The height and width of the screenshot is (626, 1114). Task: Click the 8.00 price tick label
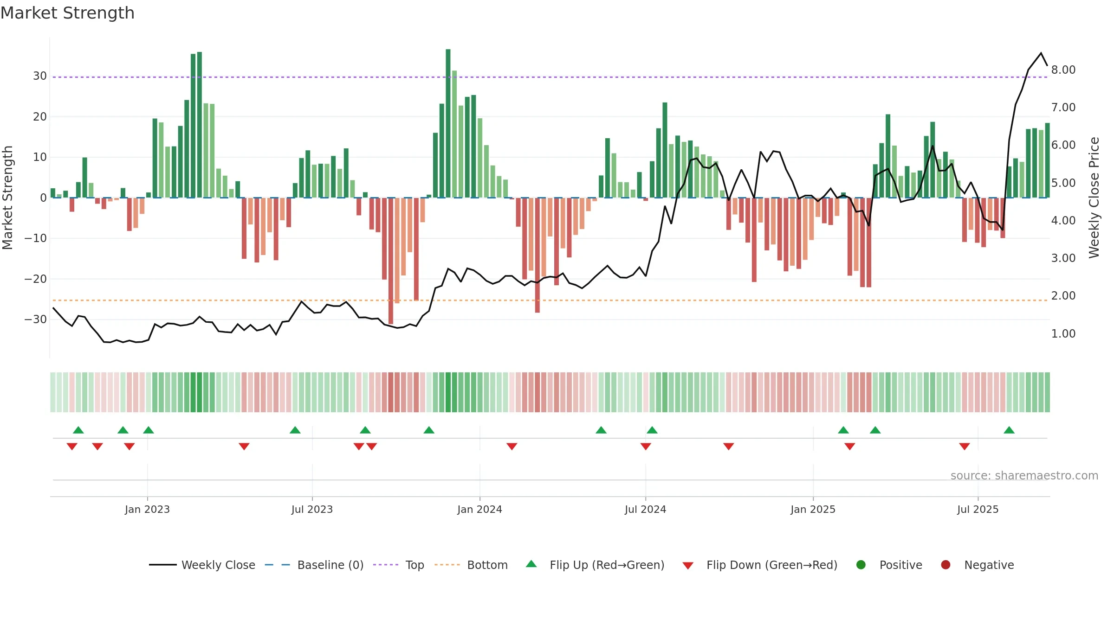[1063, 70]
